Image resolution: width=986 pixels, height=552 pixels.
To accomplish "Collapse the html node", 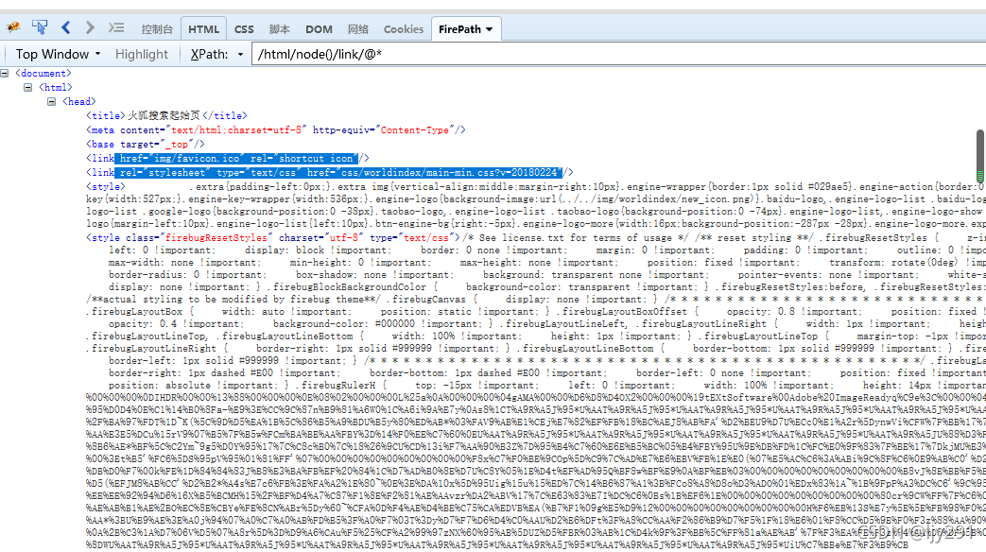I will click(x=27, y=87).
